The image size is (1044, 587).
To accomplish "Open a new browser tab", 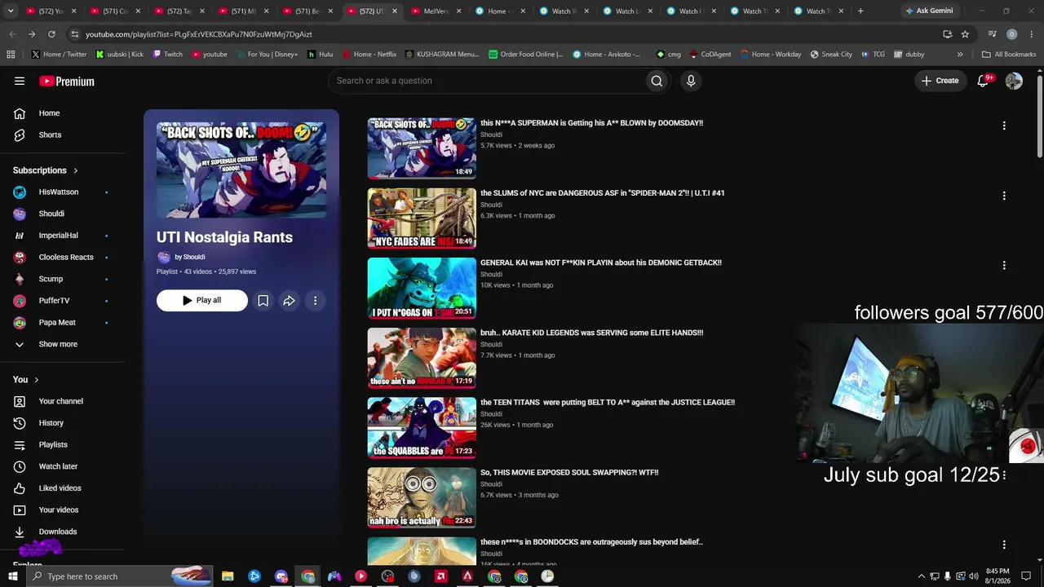I will click(860, 11).
